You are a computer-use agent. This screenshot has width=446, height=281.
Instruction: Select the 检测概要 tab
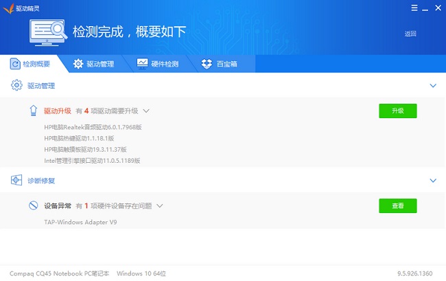tap(30, 64)
